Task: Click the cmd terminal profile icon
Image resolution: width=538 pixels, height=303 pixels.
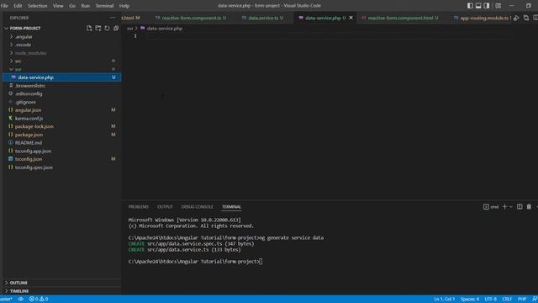Action: point(486,207)
